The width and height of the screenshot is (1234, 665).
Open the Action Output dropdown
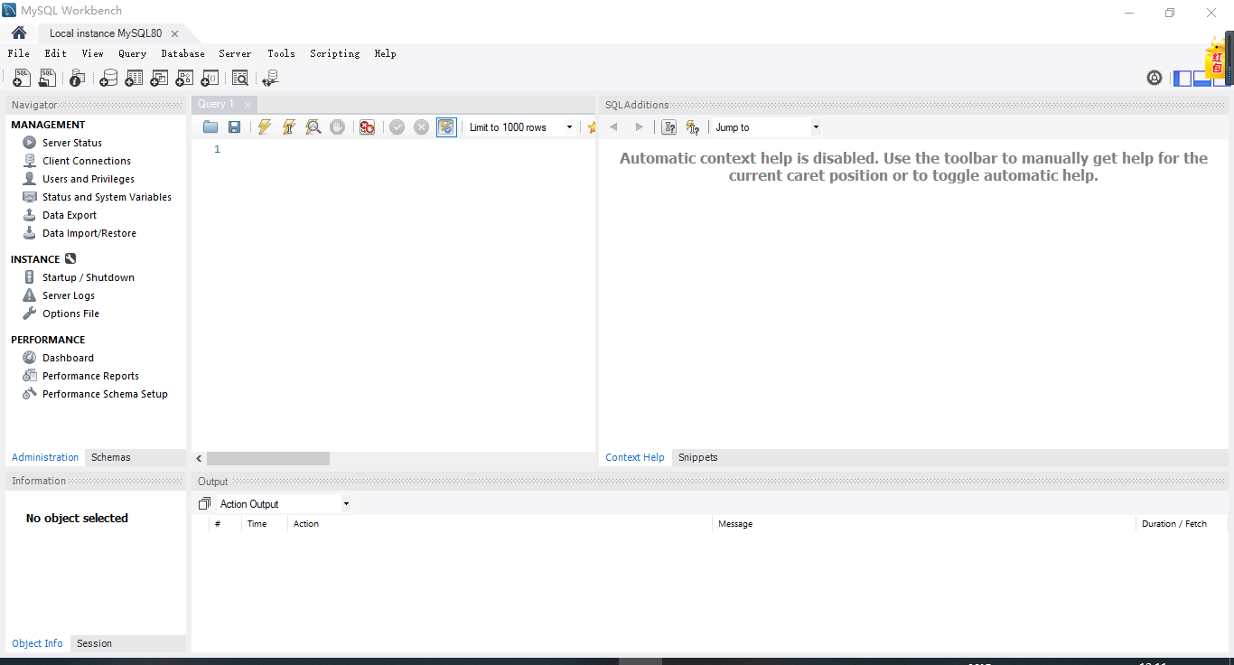tap(284, 504)
